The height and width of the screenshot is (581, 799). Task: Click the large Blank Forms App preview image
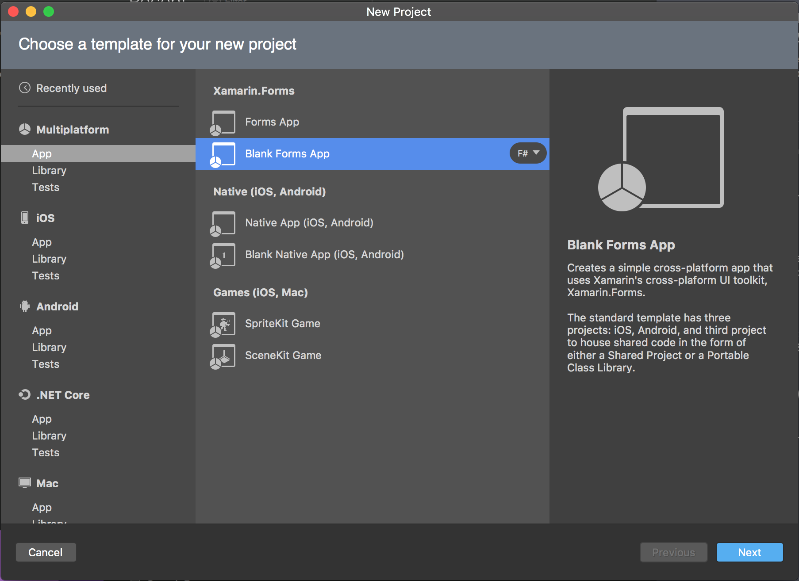(x=661, y=159)
